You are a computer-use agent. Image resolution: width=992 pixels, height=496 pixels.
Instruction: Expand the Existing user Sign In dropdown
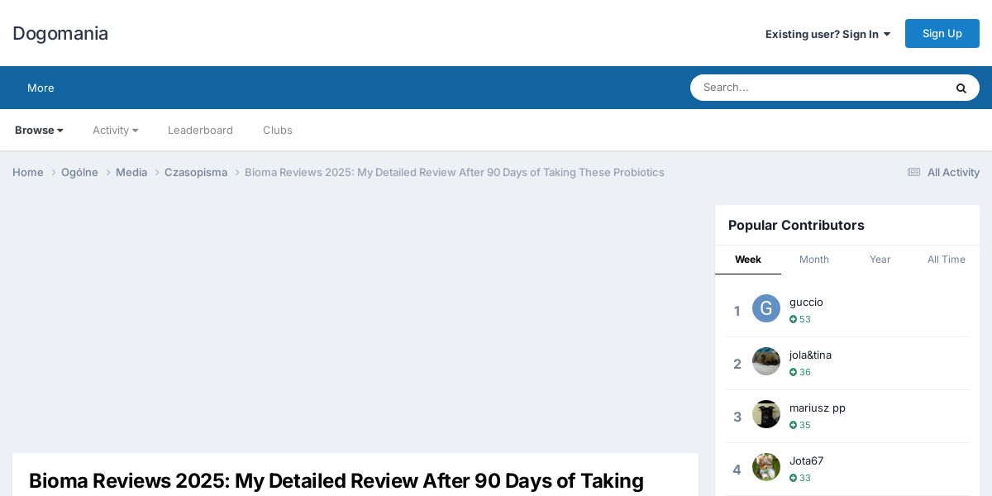pos(827,34)
